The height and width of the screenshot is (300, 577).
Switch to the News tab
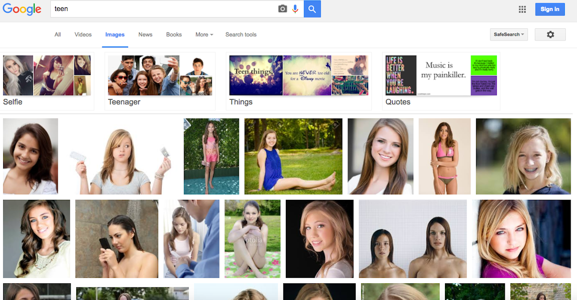(145, 34)
